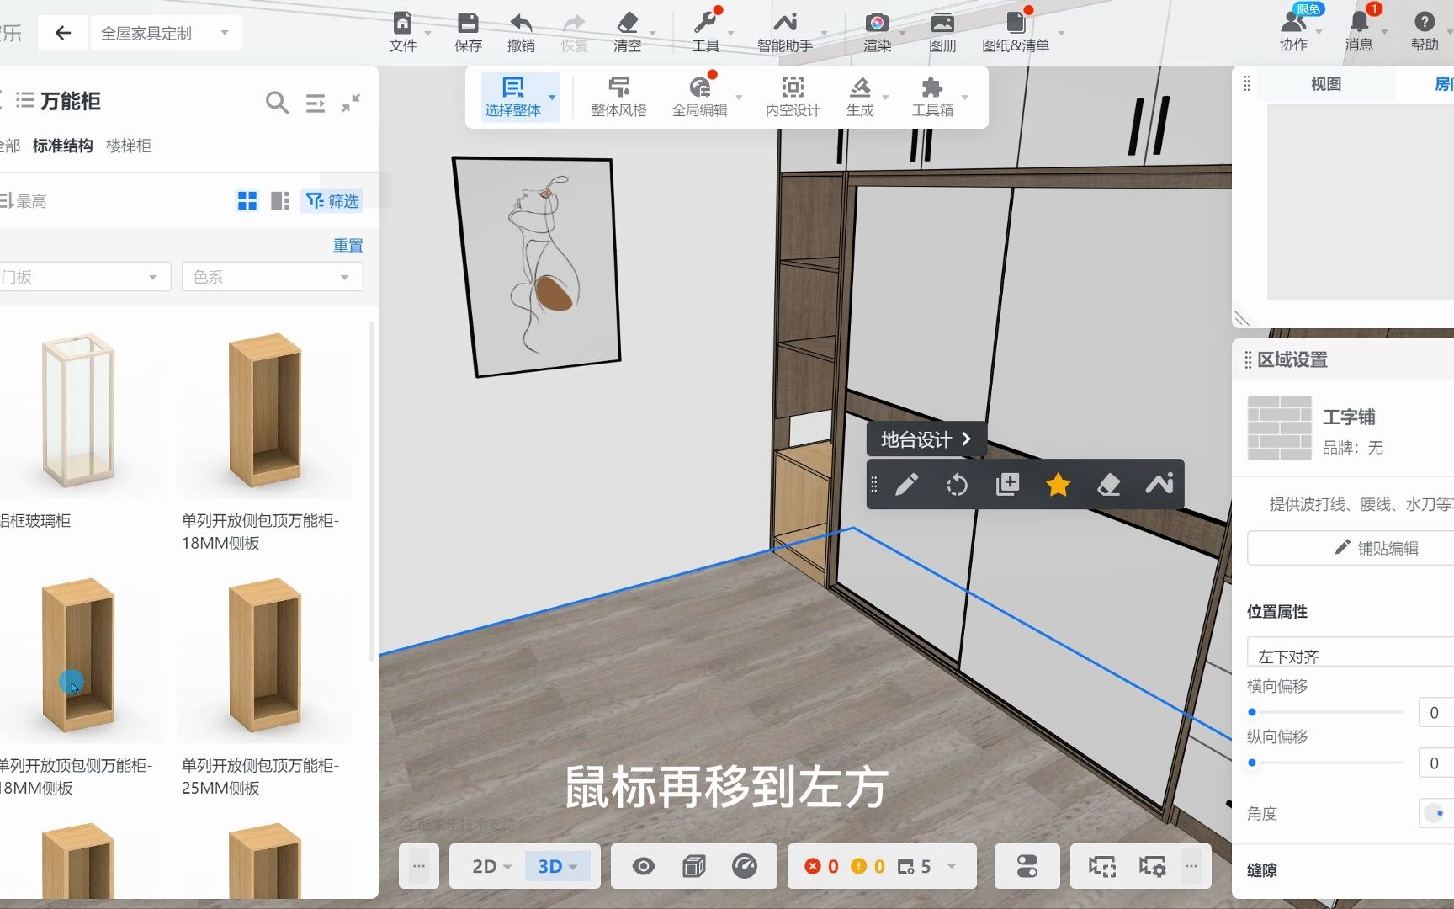
Task: Click the duplicate plus icon in floating toolbar
Action: pos(1007,485)
